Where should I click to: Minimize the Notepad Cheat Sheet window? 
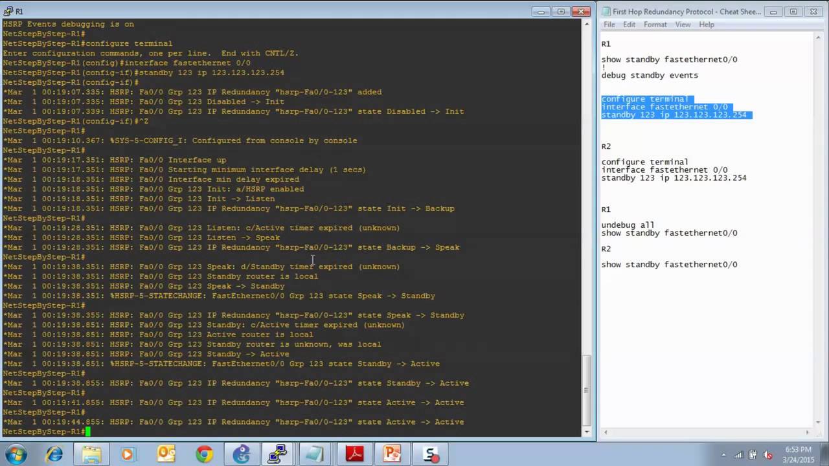pyautogui.click(x=773, y=11)
